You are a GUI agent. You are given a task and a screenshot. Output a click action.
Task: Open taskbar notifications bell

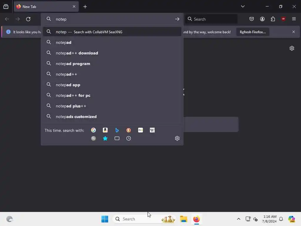click(x=281, y=219)
